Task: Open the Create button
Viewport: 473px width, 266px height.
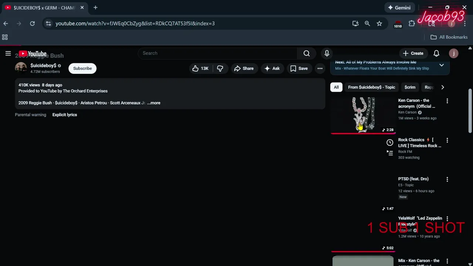Action: [x=413, y=53]
